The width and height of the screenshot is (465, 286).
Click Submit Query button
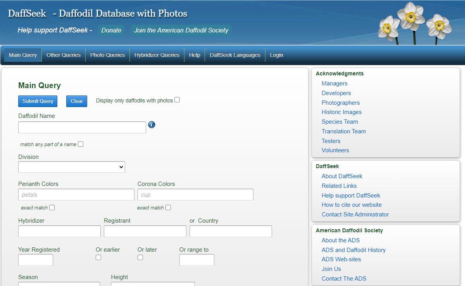coord(38,101)
